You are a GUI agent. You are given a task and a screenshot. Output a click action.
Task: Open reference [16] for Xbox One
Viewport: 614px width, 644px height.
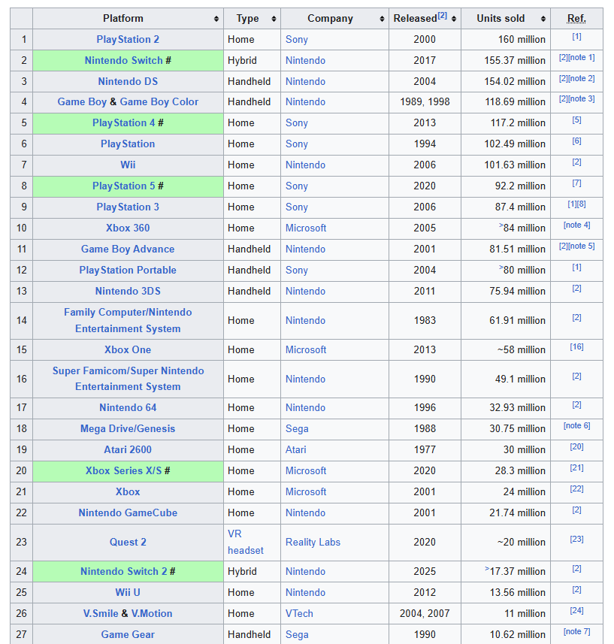pos(576,346)
